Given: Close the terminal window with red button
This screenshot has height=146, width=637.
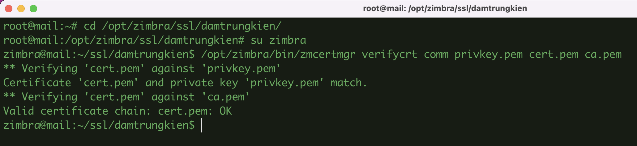Looking at the screenshot, I should pyautogui.click(x=9, y=9).
